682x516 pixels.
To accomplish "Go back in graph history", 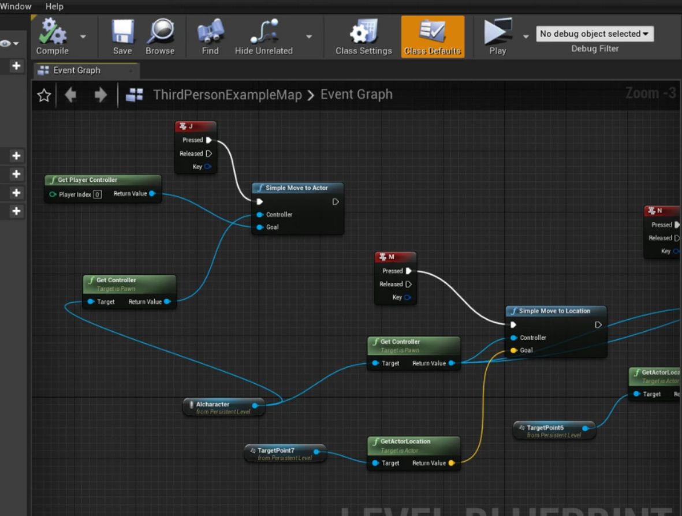I will tap(70, 95).
